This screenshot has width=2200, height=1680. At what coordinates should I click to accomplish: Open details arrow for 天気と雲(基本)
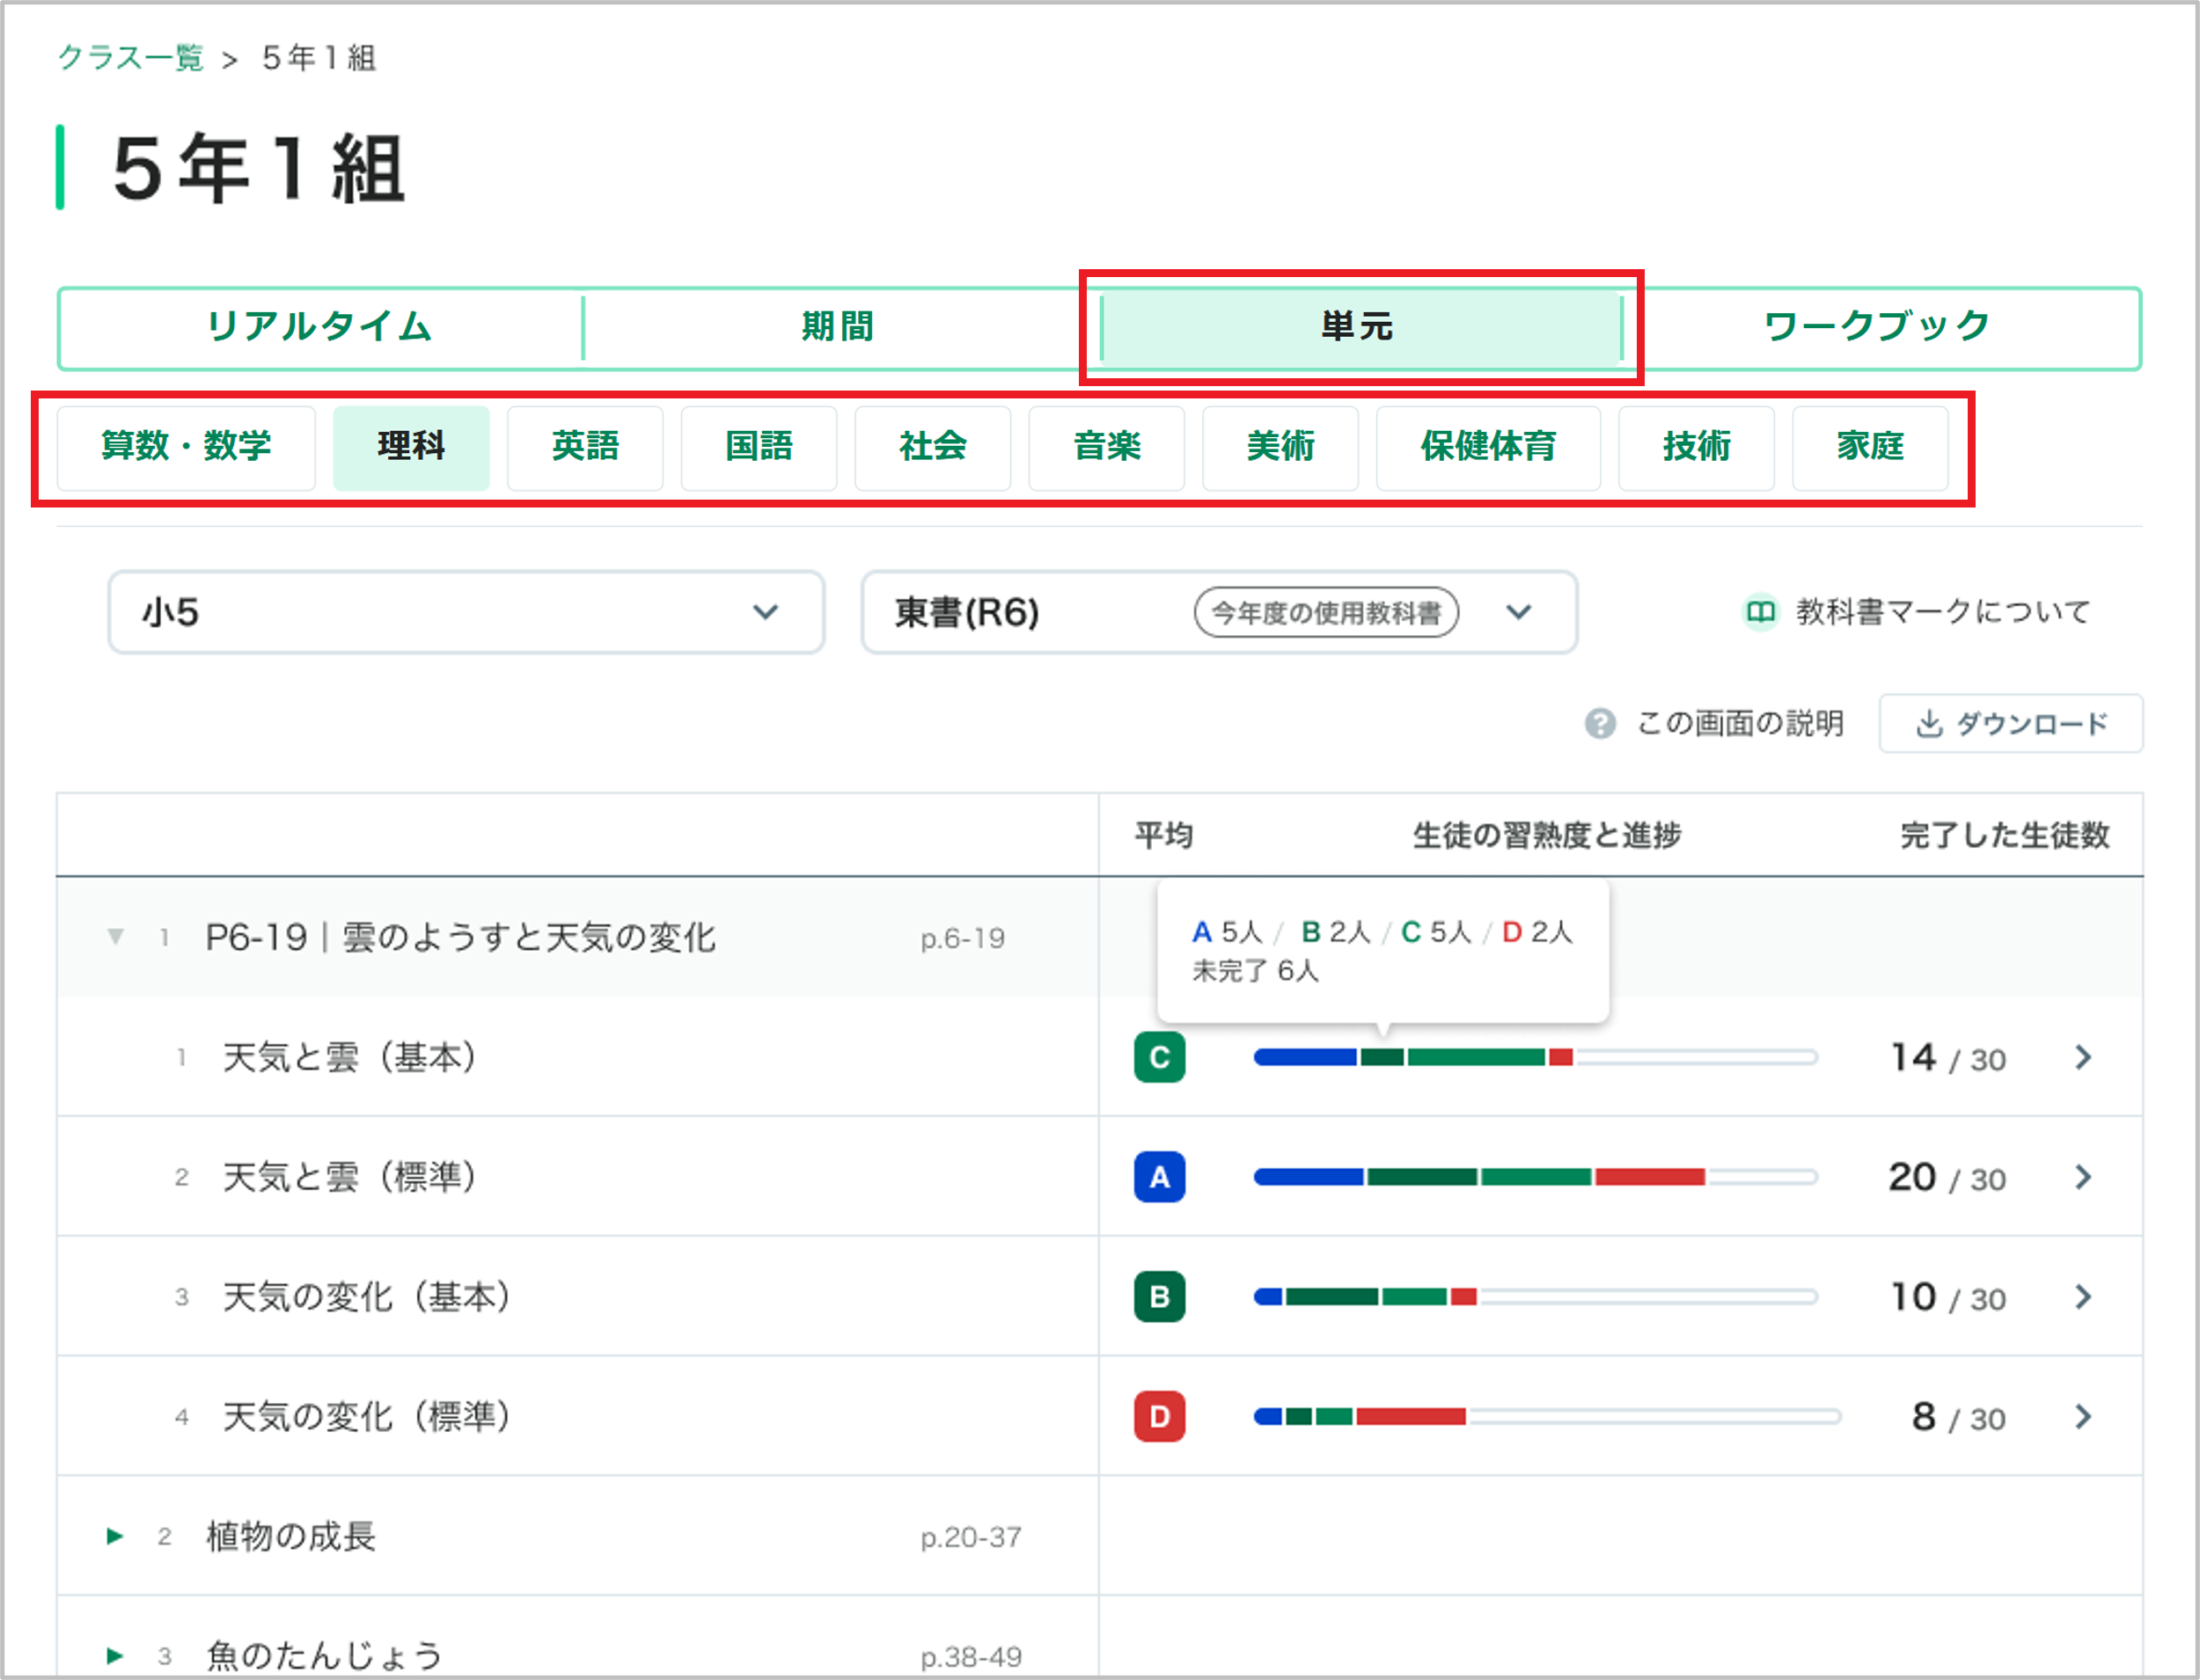pyautogui.click(x=2083, y=1057)
